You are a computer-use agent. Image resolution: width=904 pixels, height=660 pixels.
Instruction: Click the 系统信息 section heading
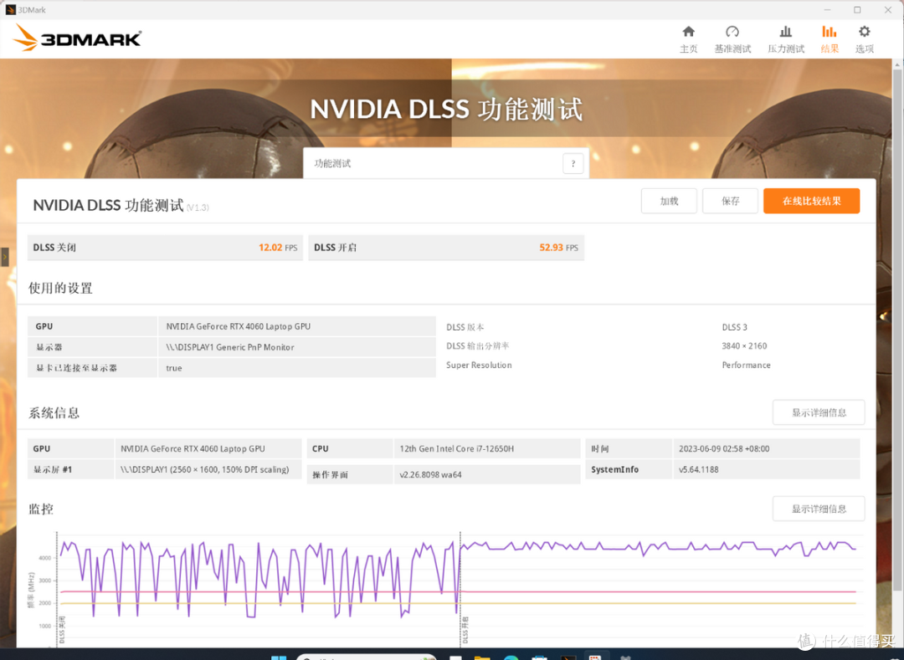click(54, 413)
